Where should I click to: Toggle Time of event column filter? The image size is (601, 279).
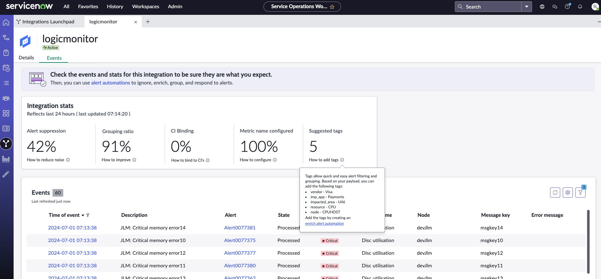pos(88,215)
